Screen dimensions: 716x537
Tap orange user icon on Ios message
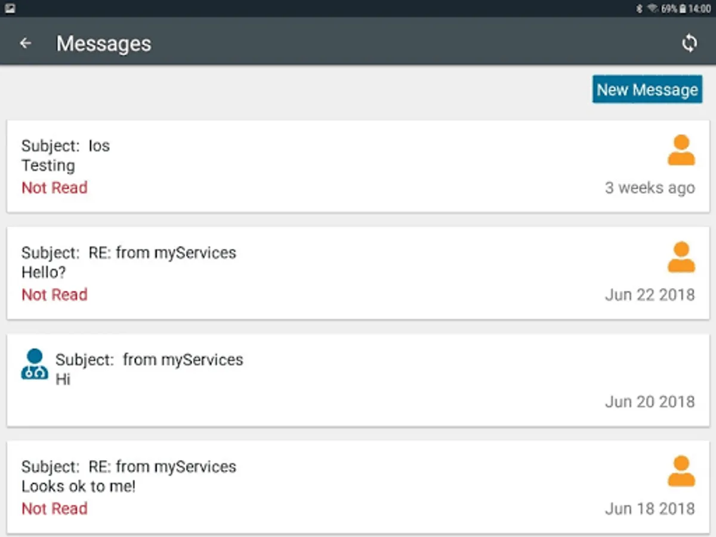click(x=681, y=150)
